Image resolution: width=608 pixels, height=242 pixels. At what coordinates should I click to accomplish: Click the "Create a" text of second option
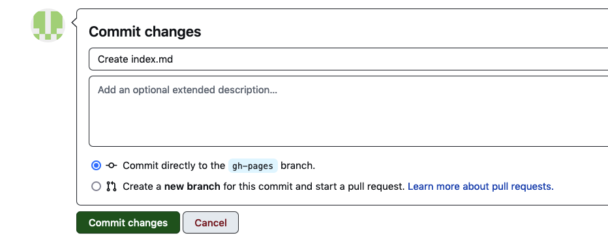point(142,187)
